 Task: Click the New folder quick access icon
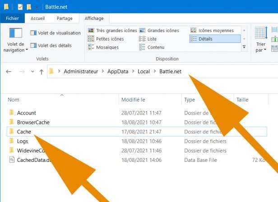coord(29,7)
